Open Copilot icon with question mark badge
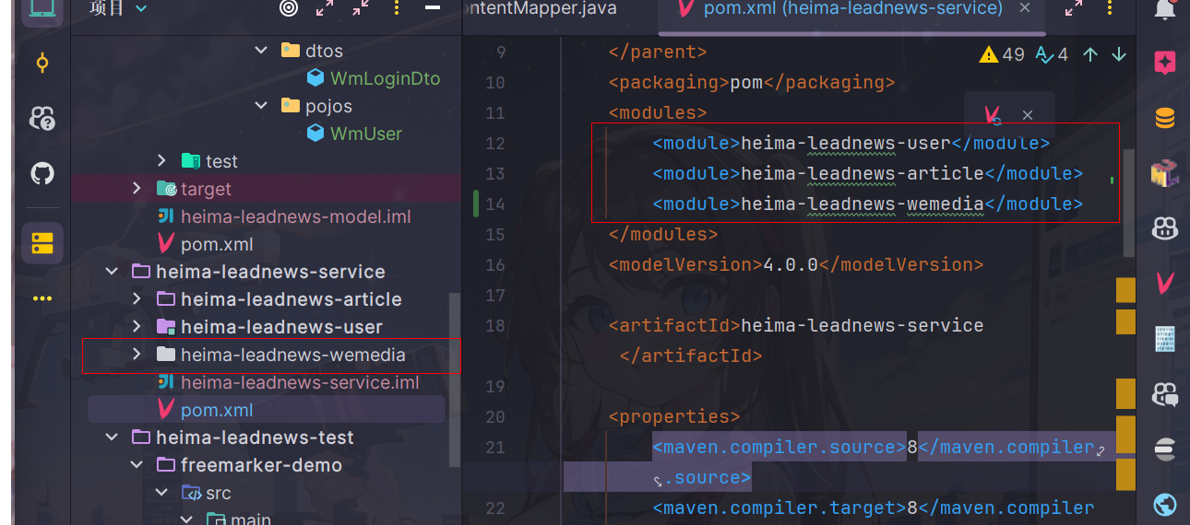Image resolution: width=1190 pixels, height=525 pixels. coord(42,118)
